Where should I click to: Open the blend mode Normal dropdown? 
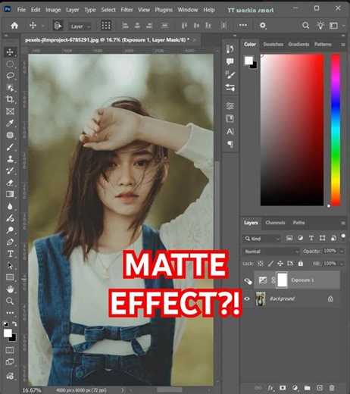(271, 252)
